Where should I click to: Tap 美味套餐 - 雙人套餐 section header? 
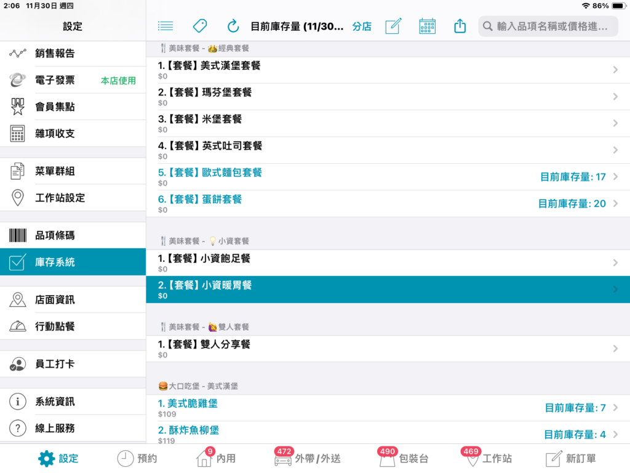[204, 327]
